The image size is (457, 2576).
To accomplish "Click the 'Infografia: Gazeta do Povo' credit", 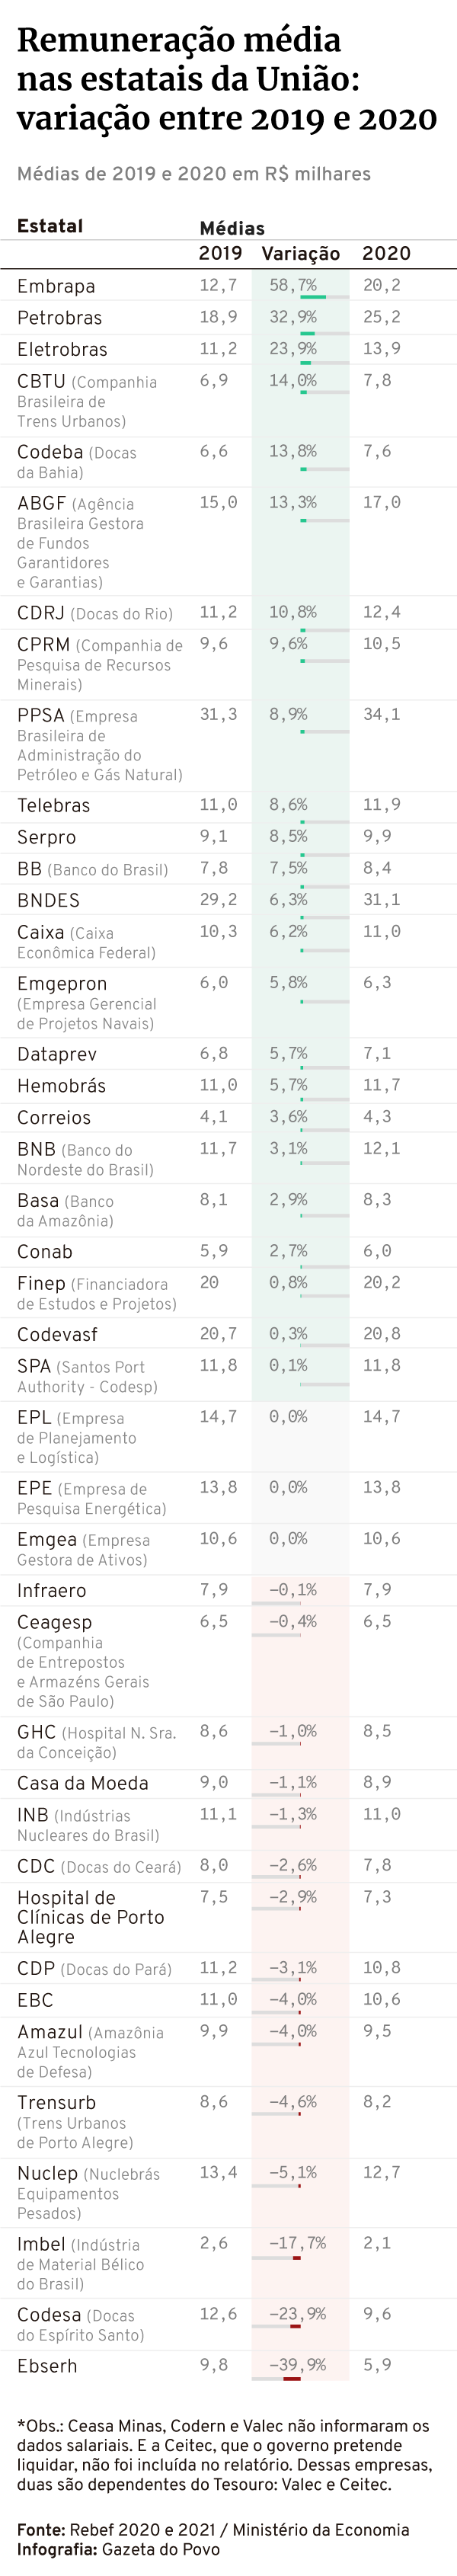I will [x=118, y=2549].
